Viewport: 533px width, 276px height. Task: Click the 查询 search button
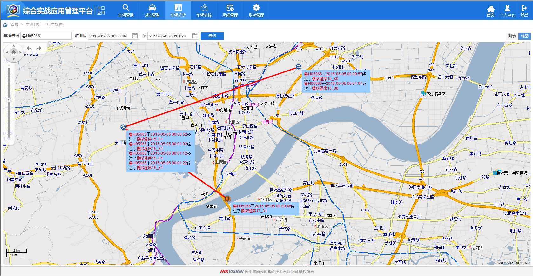click(x=212, y=36)
